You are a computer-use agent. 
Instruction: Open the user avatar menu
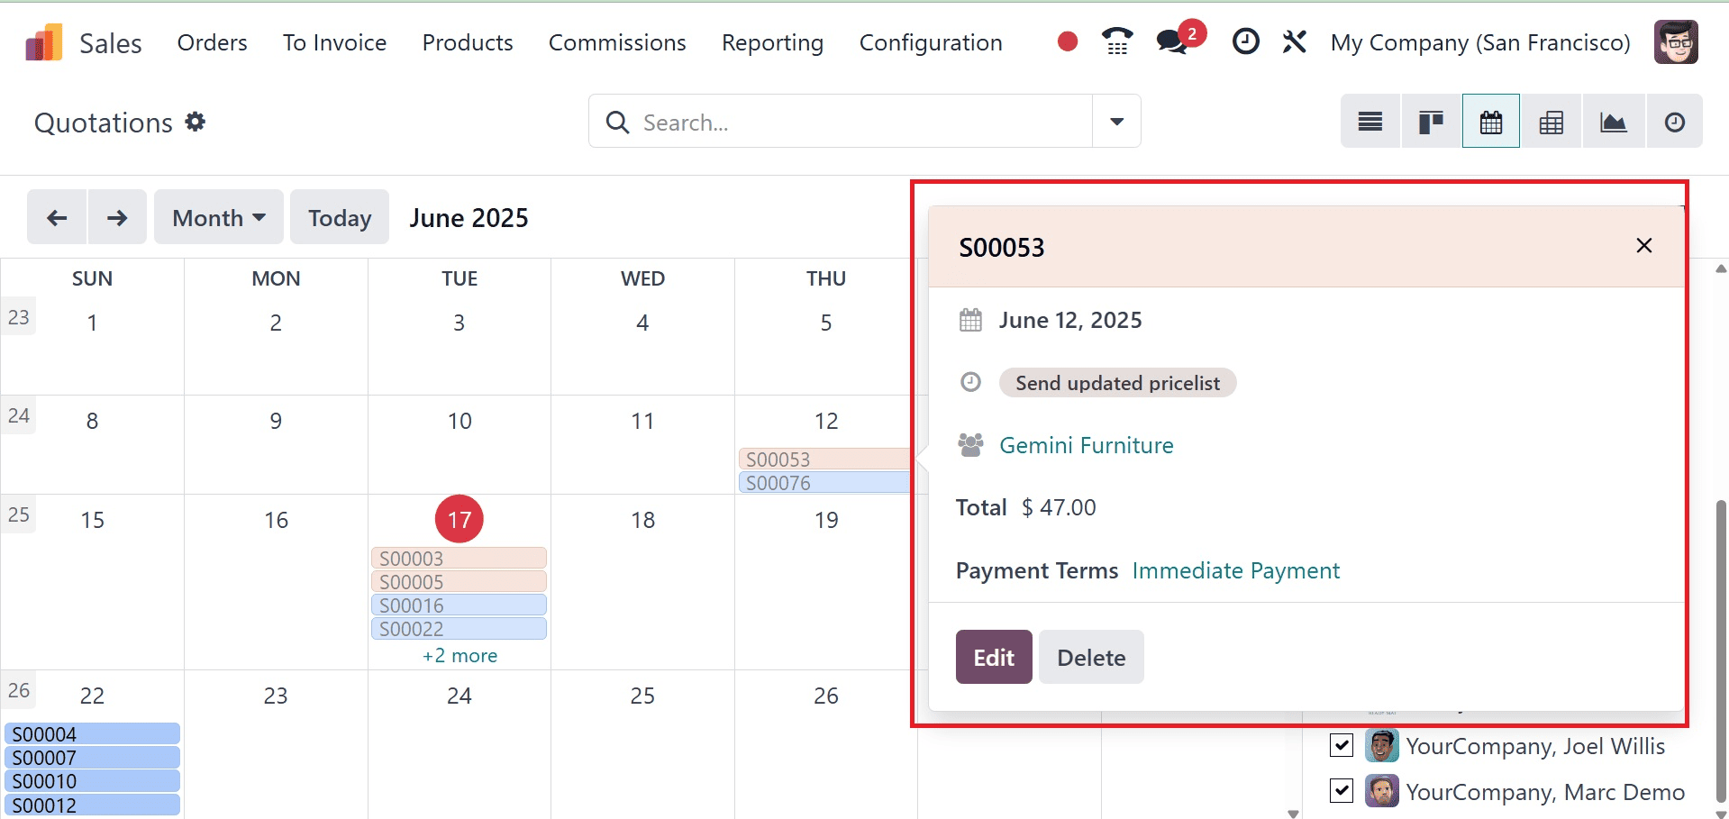(1676, 42)
